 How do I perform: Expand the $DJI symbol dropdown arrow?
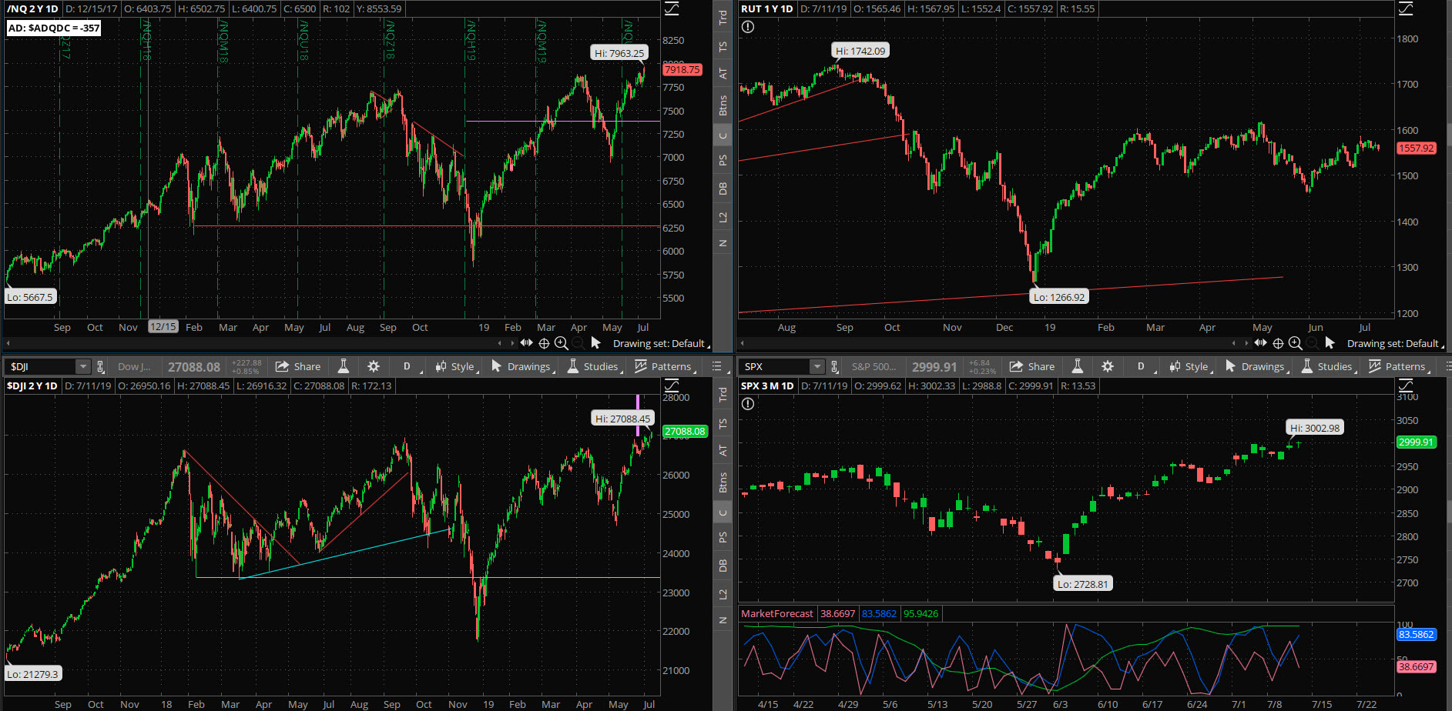(x=82, y=366)
